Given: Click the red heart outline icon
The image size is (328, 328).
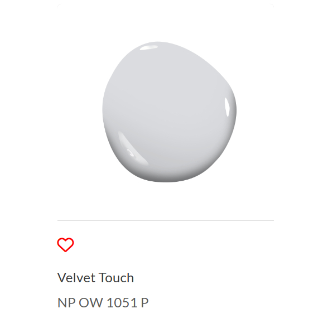Looking at the screenshot, I should tap(65, 244).
